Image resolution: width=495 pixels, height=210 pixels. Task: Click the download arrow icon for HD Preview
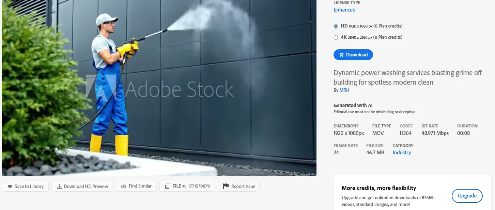[59, 187]
